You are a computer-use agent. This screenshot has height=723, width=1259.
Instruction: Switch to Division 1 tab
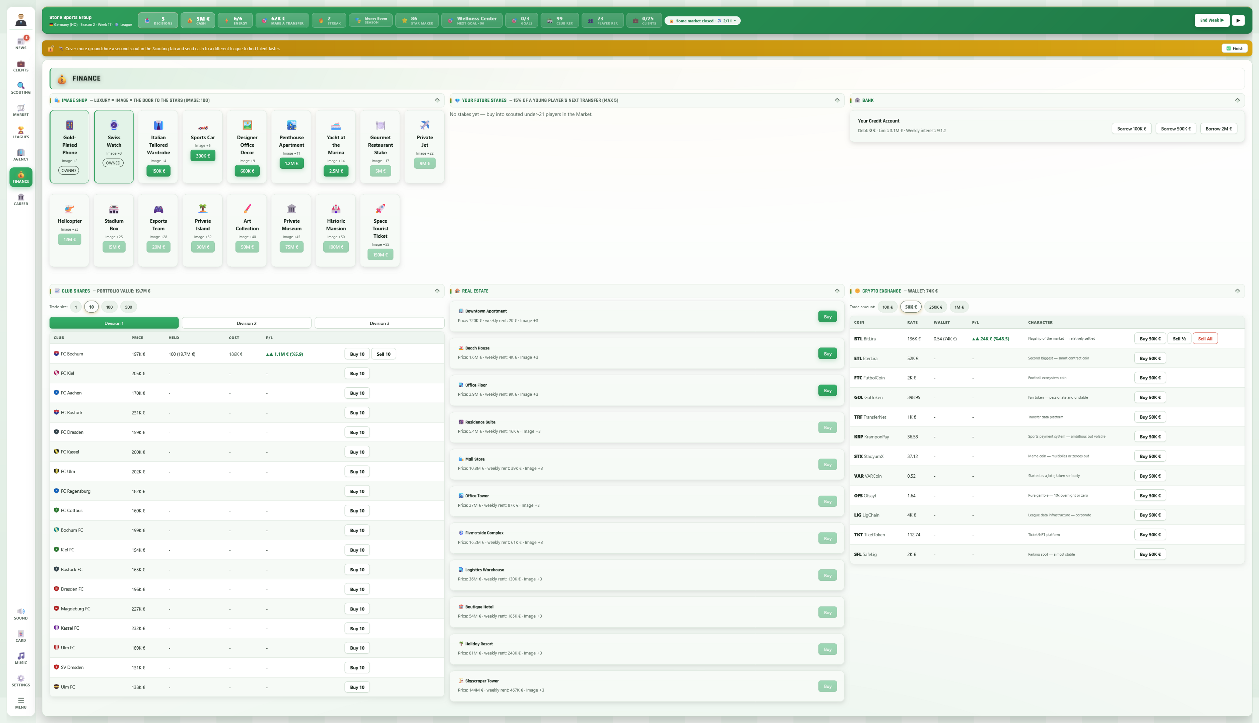[114, 323]
